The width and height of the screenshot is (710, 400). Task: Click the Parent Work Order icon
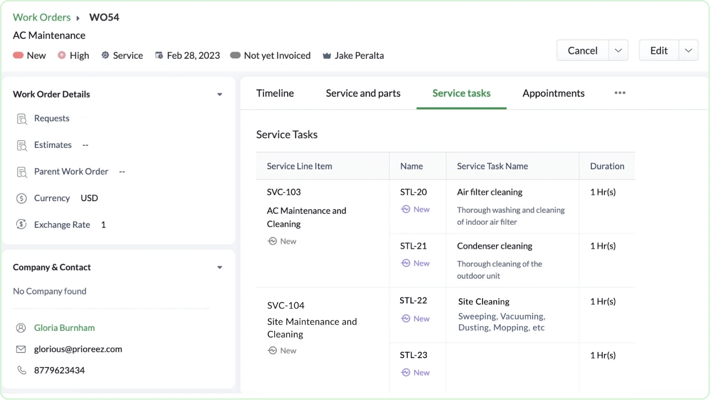[22, 172]
